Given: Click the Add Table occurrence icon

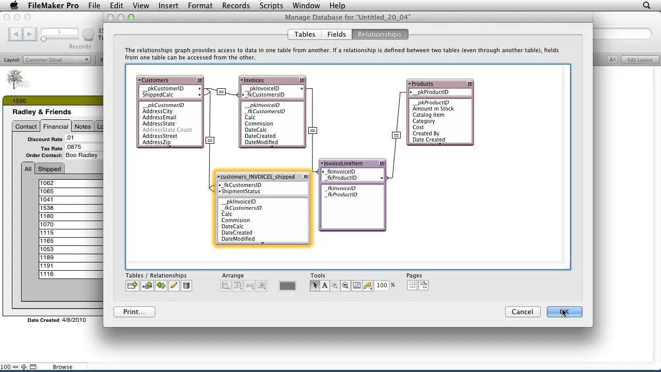Looking at the screenshot, I should pyautogui.click(x=132, y=285).
